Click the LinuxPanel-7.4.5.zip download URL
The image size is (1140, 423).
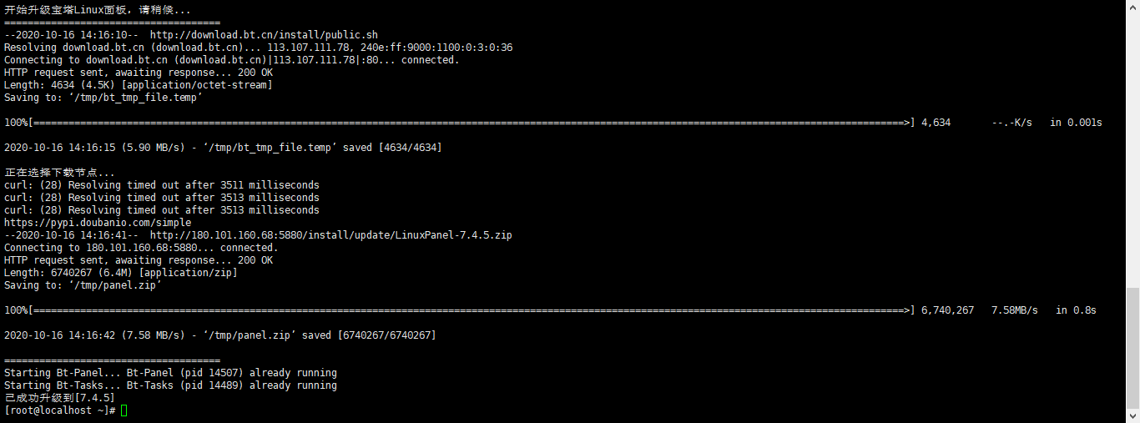coord(330,235)
